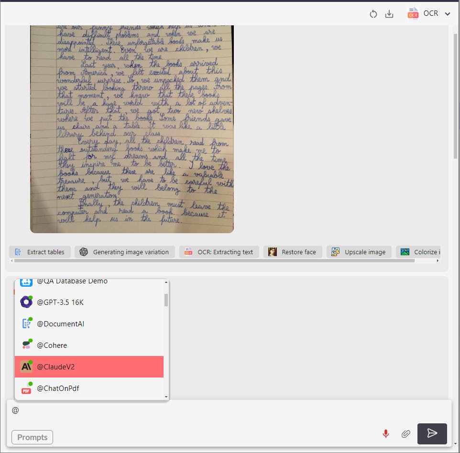The width and height of the screenshot is (460, 453).
Task: Select @DocumentAI from mention list
Action: click(89, 324)
